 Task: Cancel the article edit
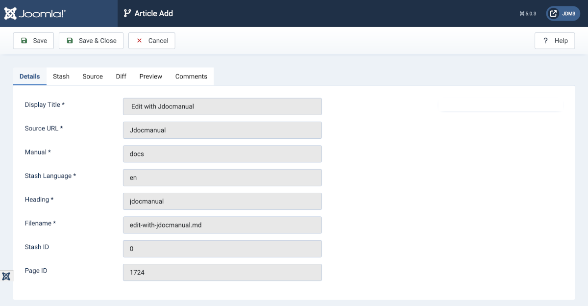[x=152, y=41]
